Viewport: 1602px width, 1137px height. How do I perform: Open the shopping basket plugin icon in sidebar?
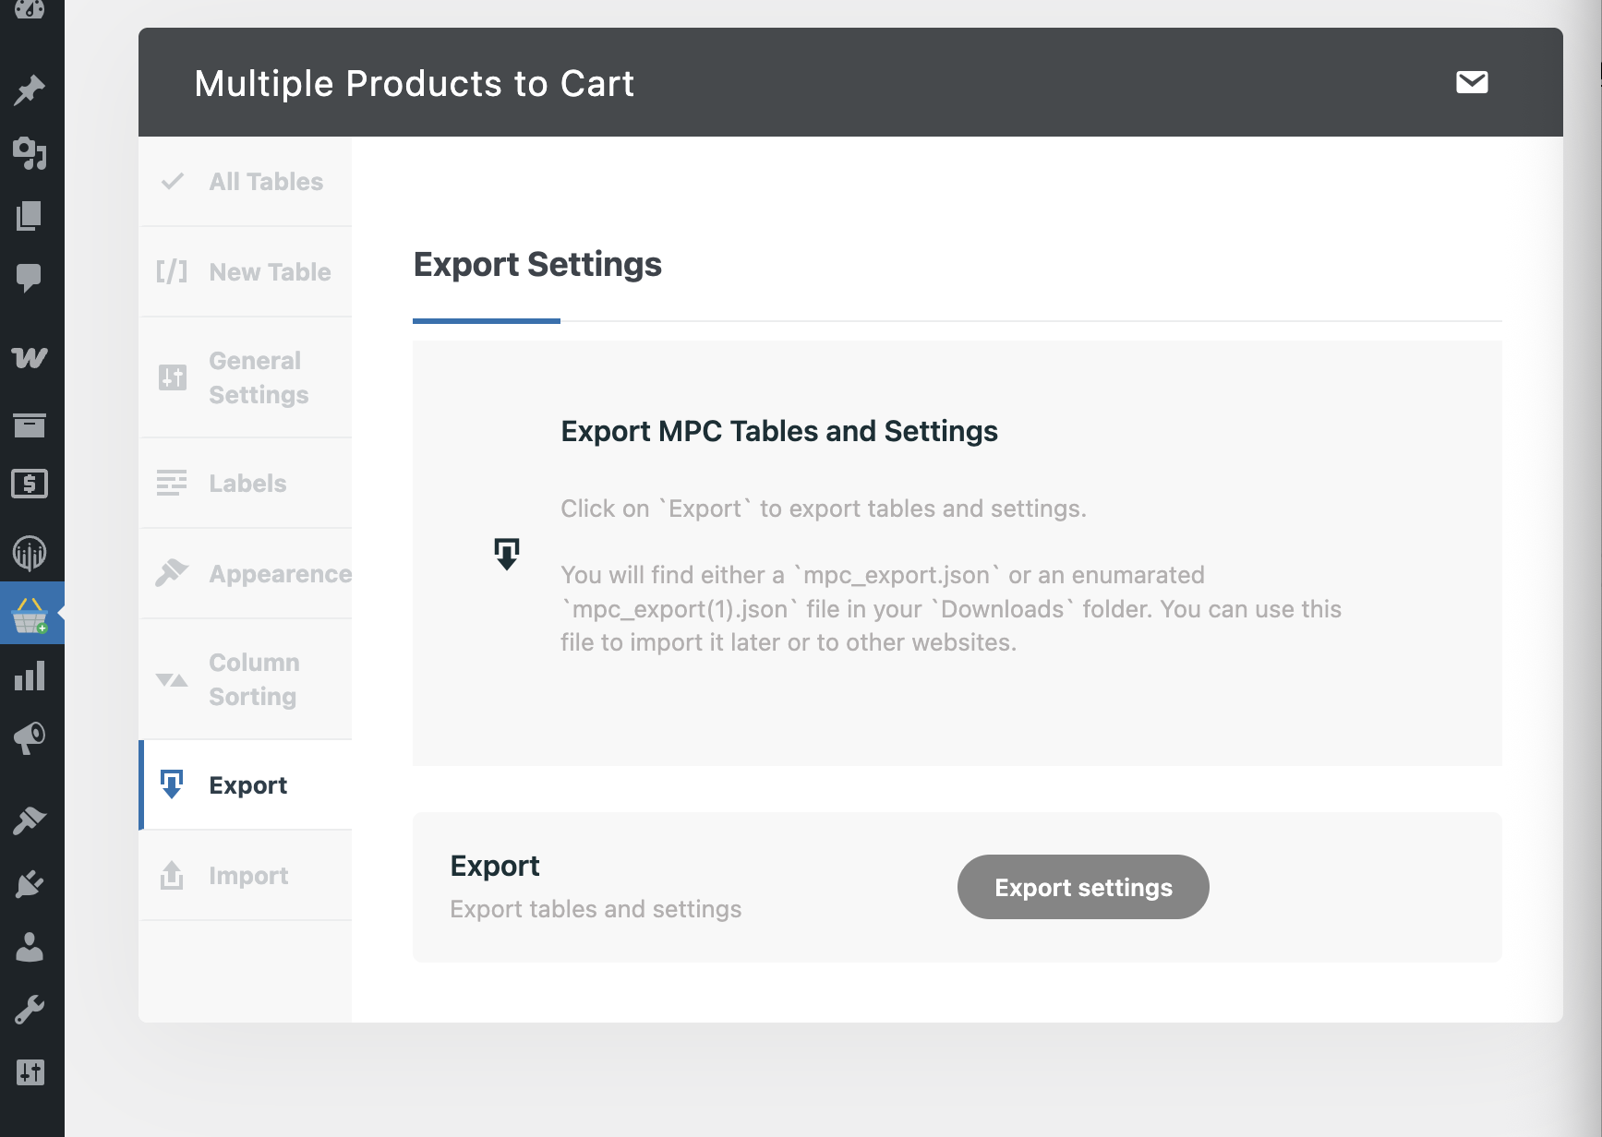(31, 612)
